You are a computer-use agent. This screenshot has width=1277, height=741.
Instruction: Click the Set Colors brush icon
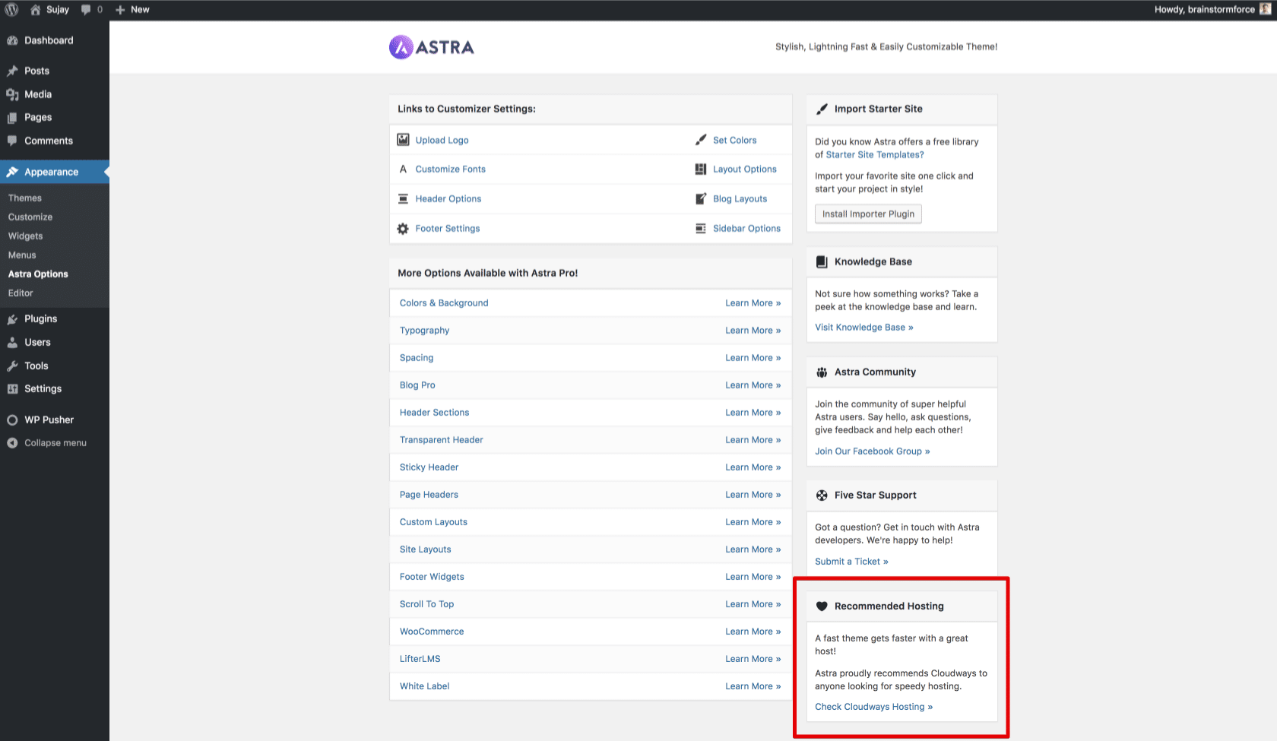[701, 140]
